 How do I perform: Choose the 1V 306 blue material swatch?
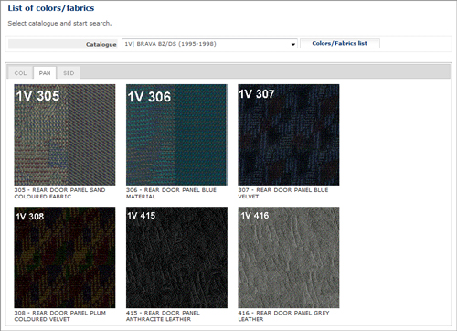coord(176,134)
